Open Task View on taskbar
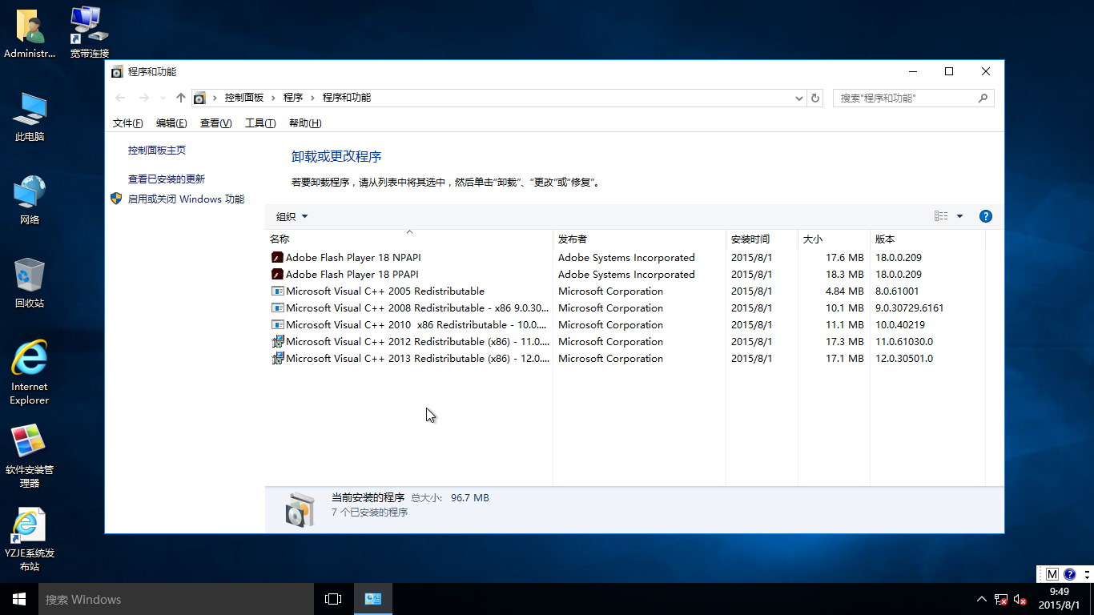This screenshot has width=1094, height=615. pyautogui.click(x=333, y=599)
